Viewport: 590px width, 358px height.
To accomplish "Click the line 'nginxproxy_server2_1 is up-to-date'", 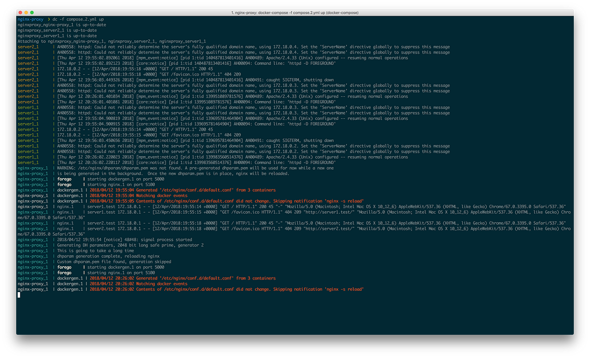I will click(x=57, y=30).
